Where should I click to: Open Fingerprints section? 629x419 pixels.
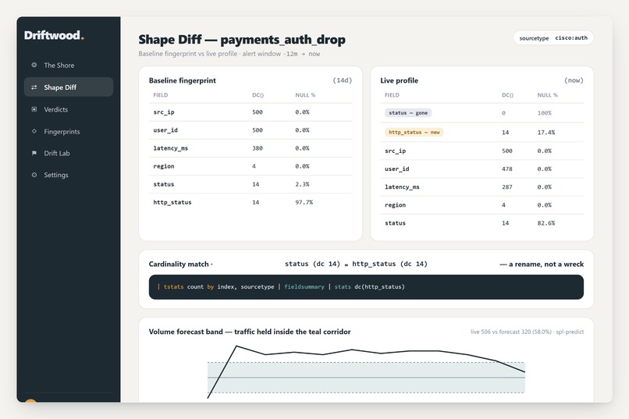69,131
